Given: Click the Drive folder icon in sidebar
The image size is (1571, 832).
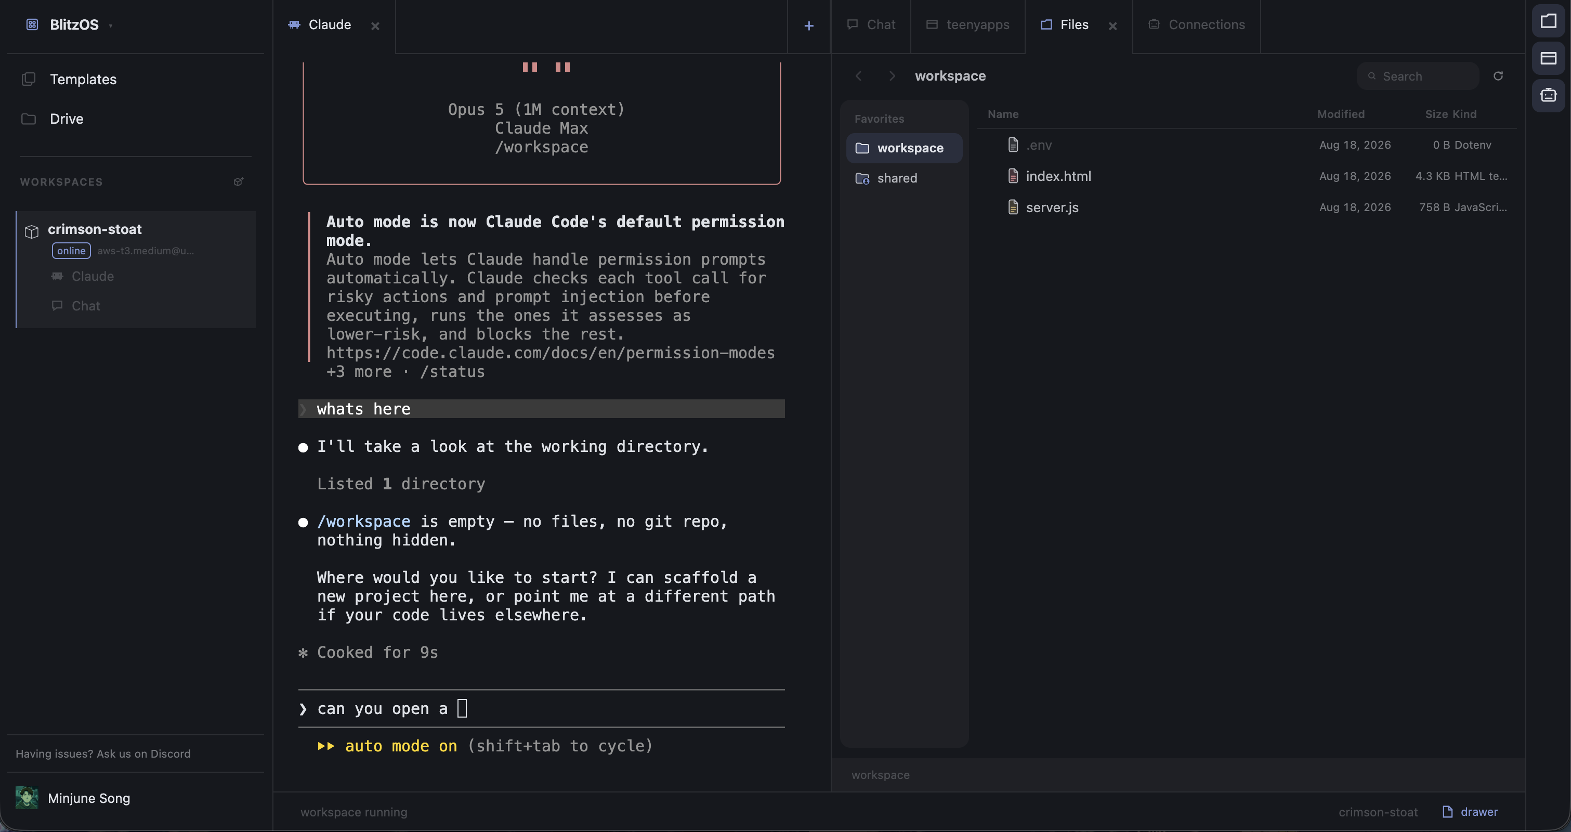Looking at the screenshot, I should click(x=28, y=119).
